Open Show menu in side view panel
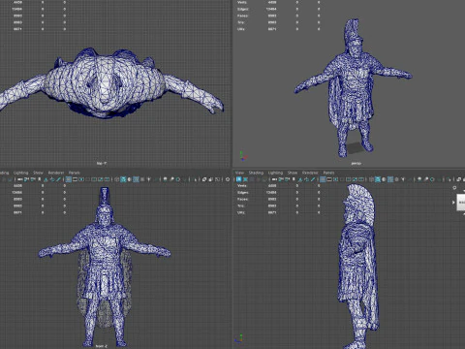465x349 pixels. pyautogui.click(x=293, y=173)
